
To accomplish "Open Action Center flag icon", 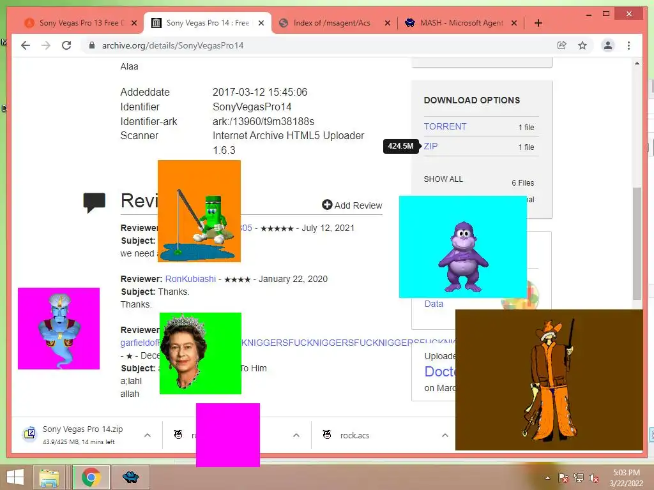I will tap(563, 478).
